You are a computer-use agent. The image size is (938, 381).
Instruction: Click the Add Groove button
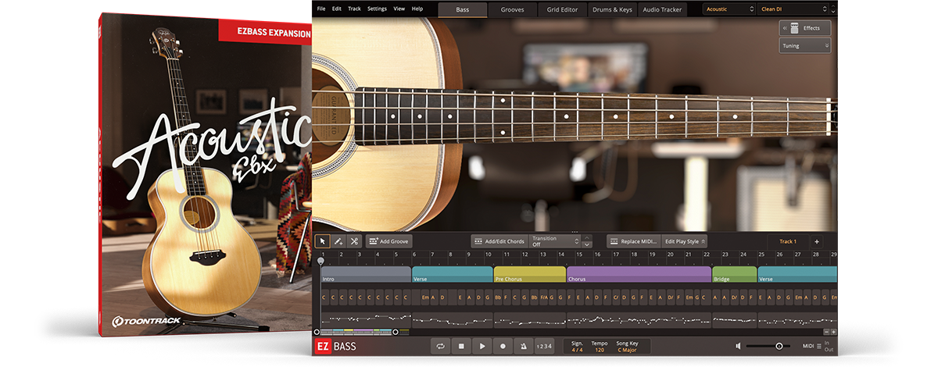pyautogui.click(x=388, y=242)
